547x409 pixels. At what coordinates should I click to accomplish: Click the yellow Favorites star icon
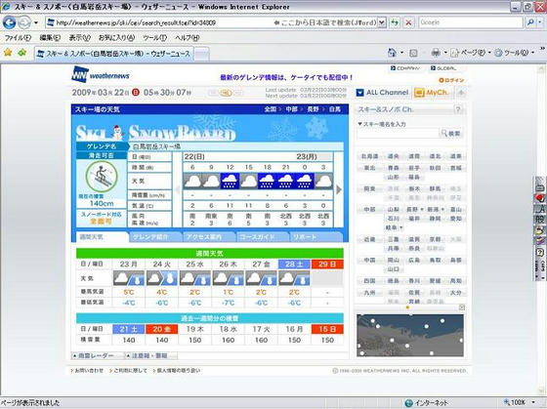(8, 53)
